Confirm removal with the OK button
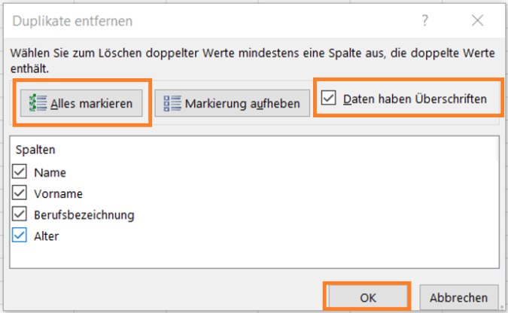This screenshot has width=508, height=313. [367, 297]
